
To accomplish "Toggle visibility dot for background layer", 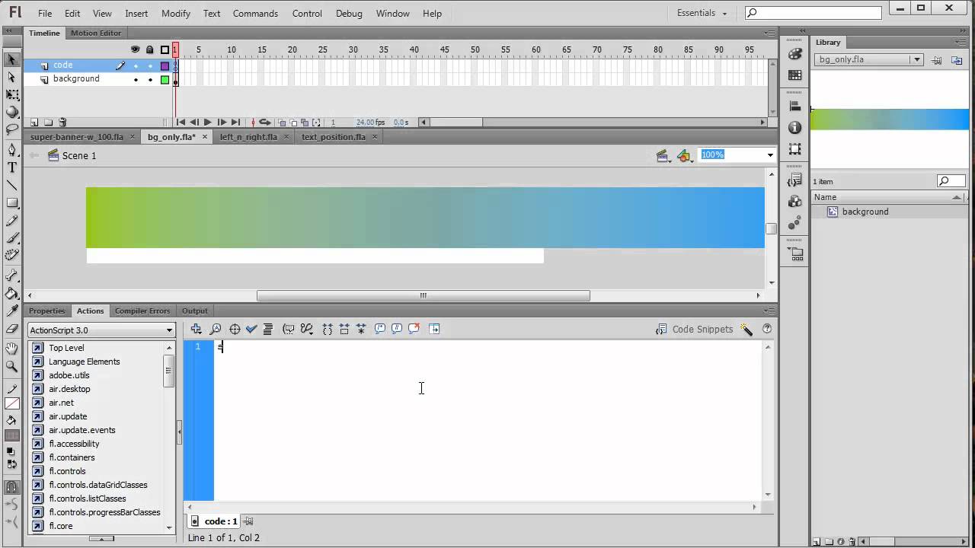I will pos(136,79).
